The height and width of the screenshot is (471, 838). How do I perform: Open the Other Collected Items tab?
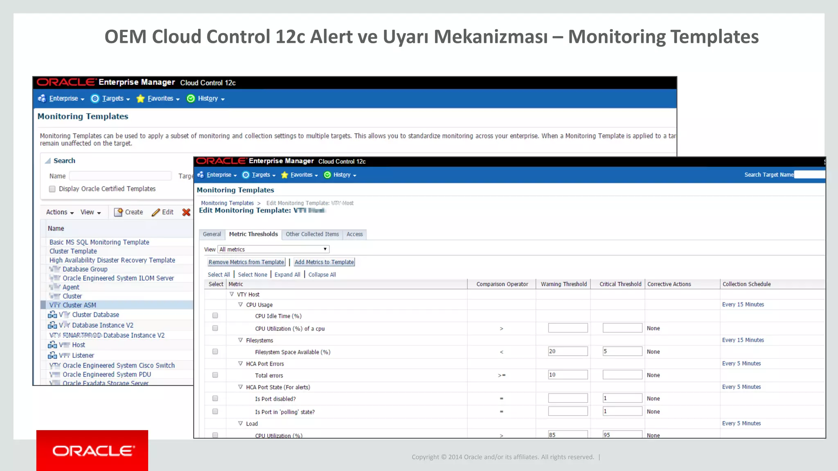pos(312,234)
